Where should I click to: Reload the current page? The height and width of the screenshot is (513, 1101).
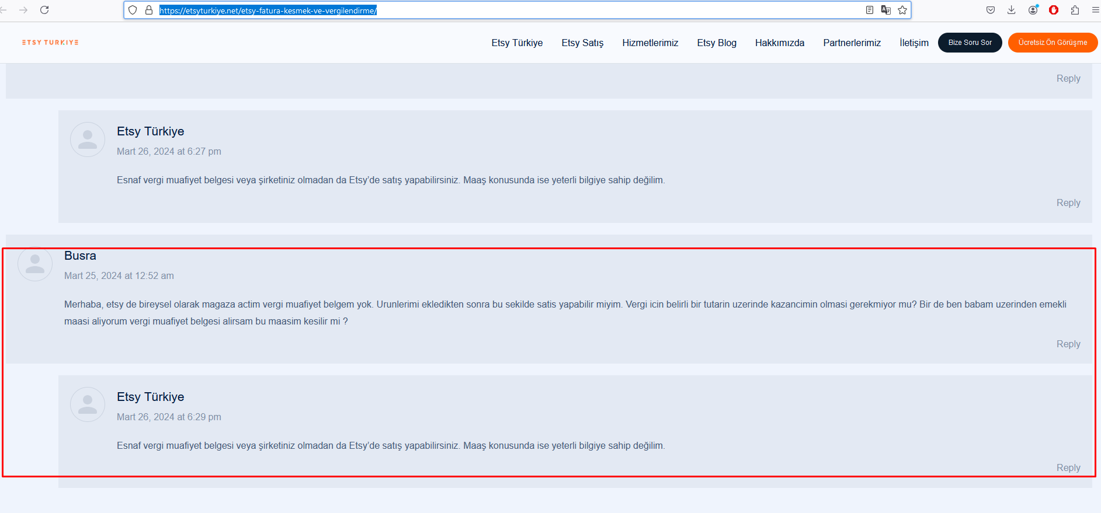point(44,10)
